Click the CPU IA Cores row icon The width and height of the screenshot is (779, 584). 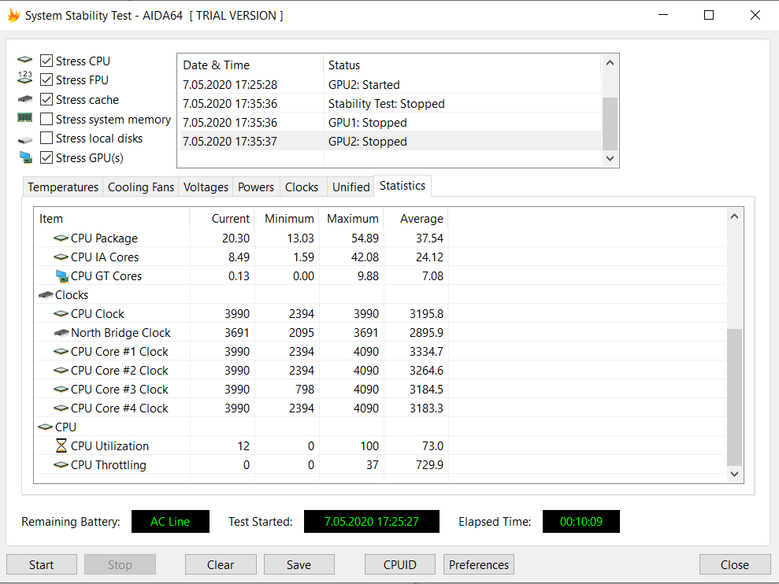tap(61, 257)
